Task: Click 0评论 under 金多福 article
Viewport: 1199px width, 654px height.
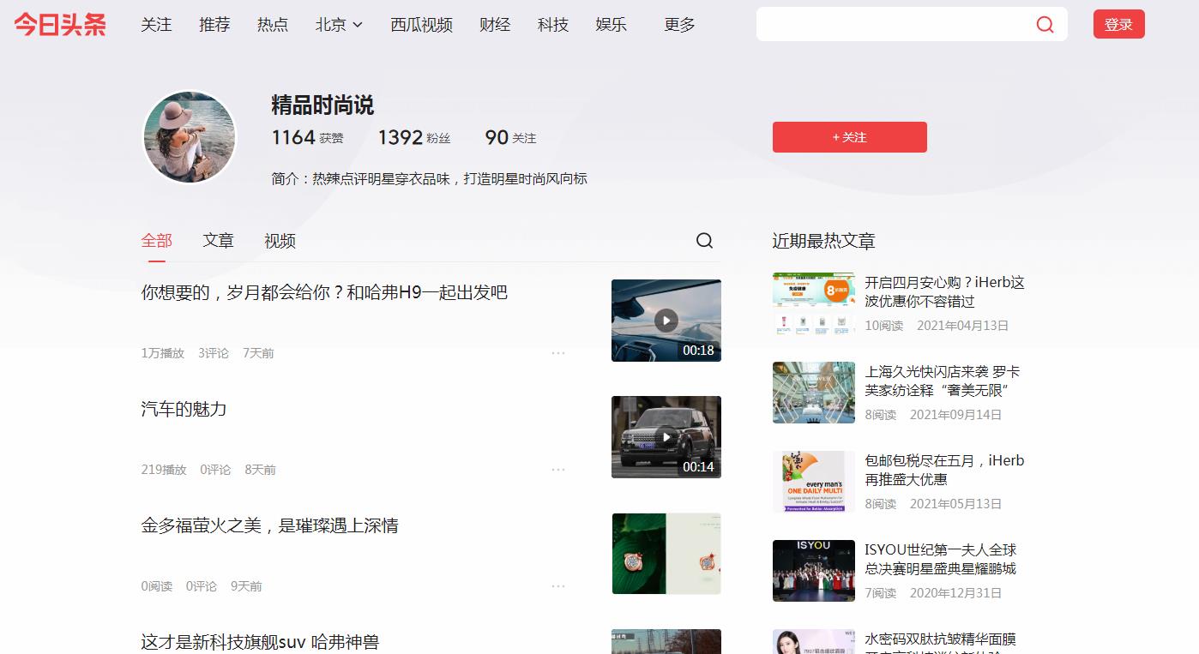Action: 202,586
